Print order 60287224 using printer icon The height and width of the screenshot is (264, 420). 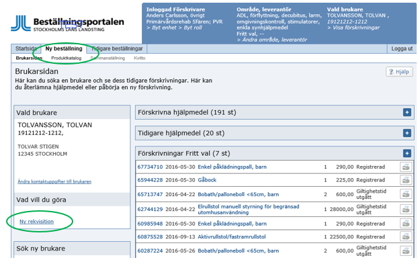point(406,251)
